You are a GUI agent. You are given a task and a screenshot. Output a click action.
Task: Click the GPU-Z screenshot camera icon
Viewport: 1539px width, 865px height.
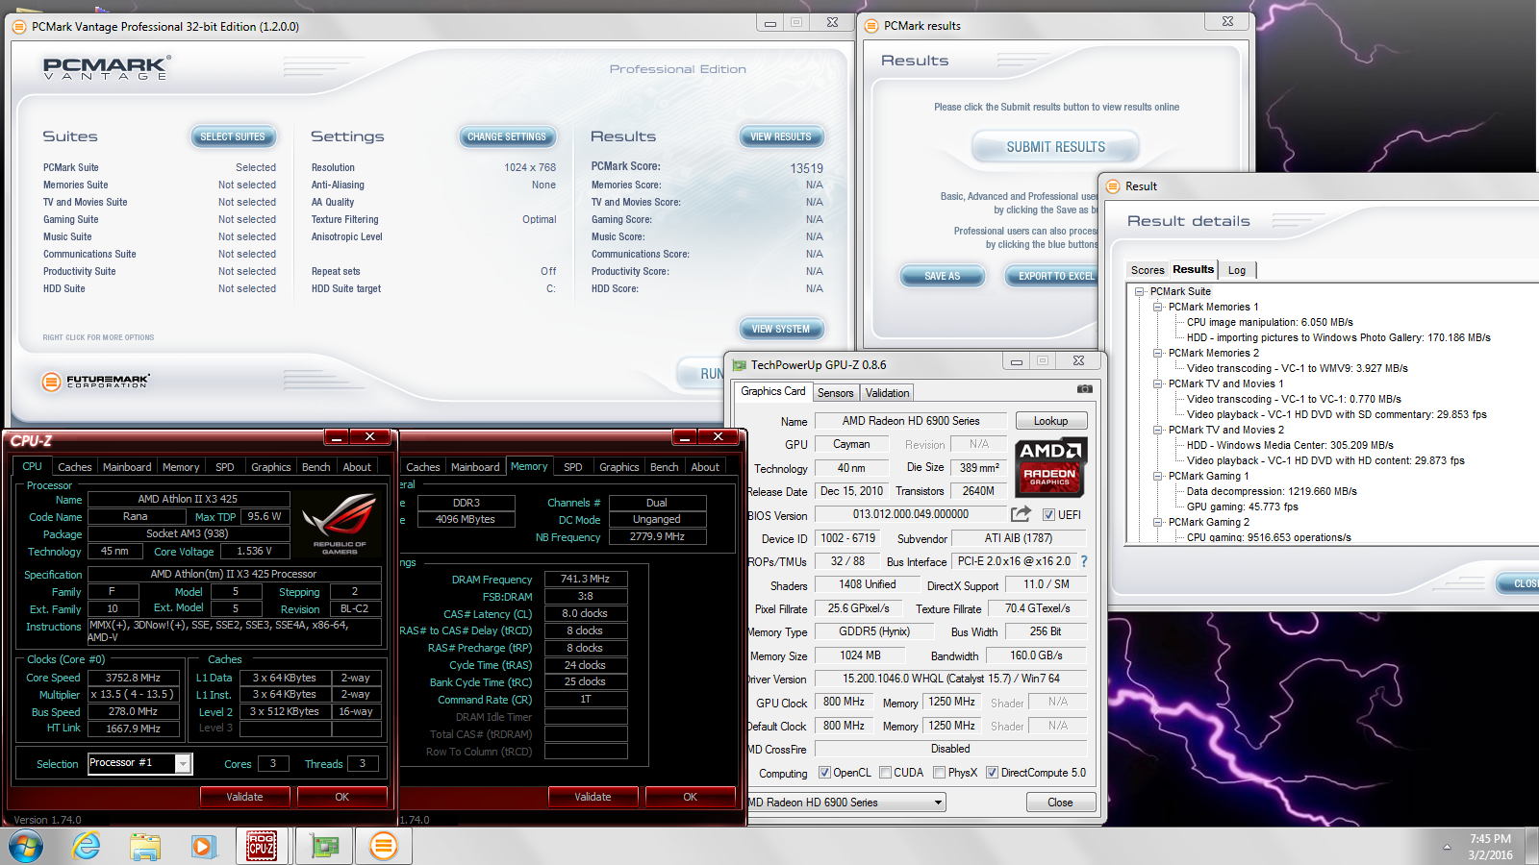tap(1084, 389)
